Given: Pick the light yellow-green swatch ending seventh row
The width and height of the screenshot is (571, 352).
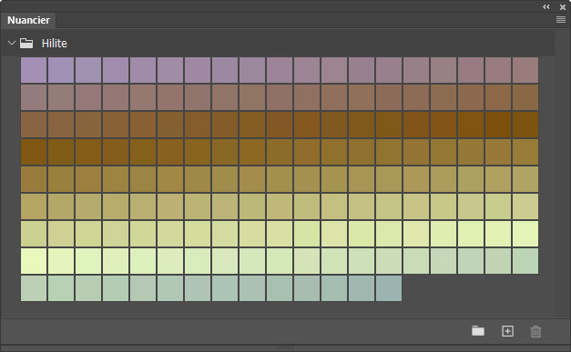Looking at the screenshot, I should 525,234.
